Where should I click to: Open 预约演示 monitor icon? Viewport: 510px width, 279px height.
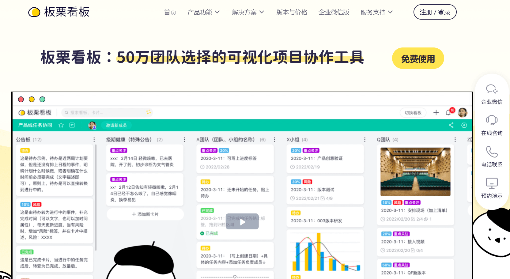[492, 183]
